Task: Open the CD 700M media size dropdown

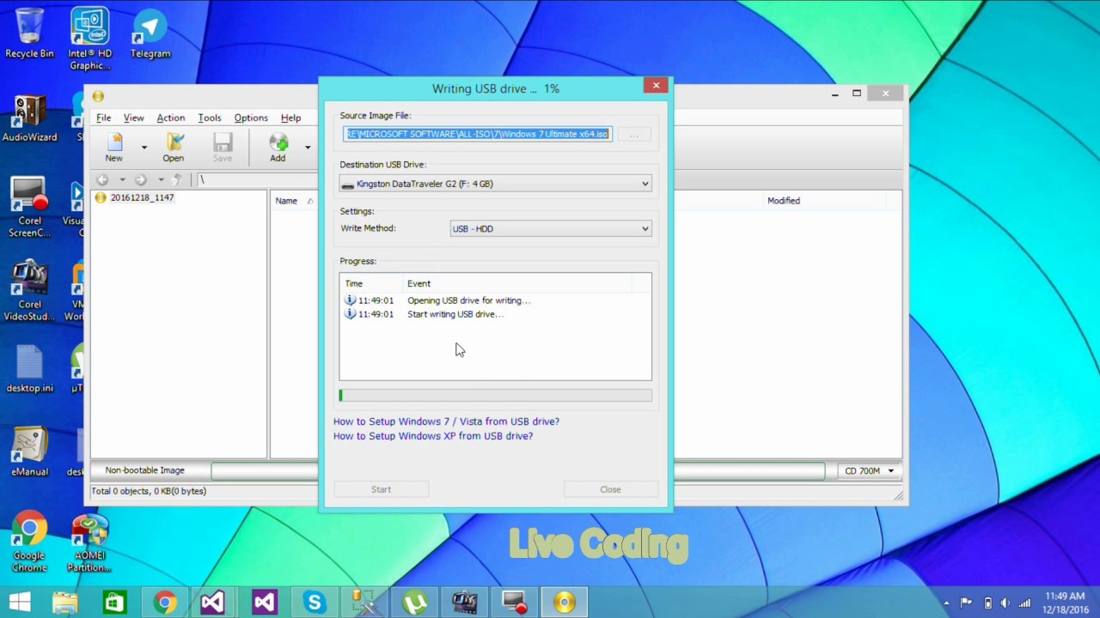Action: pyautogui.click(x=869, y=471)
